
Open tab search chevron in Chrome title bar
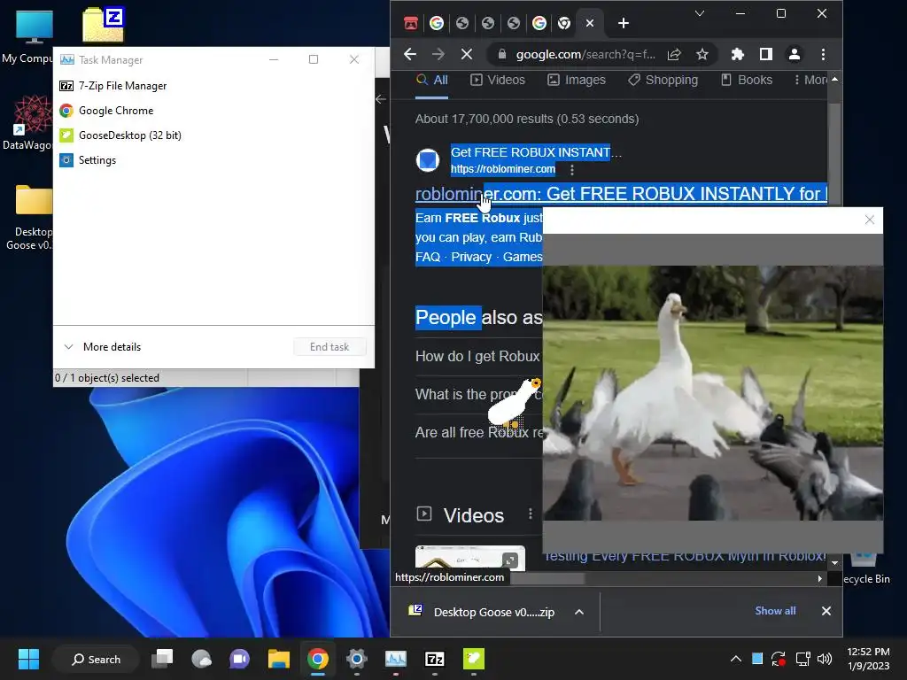click(700, 13)
